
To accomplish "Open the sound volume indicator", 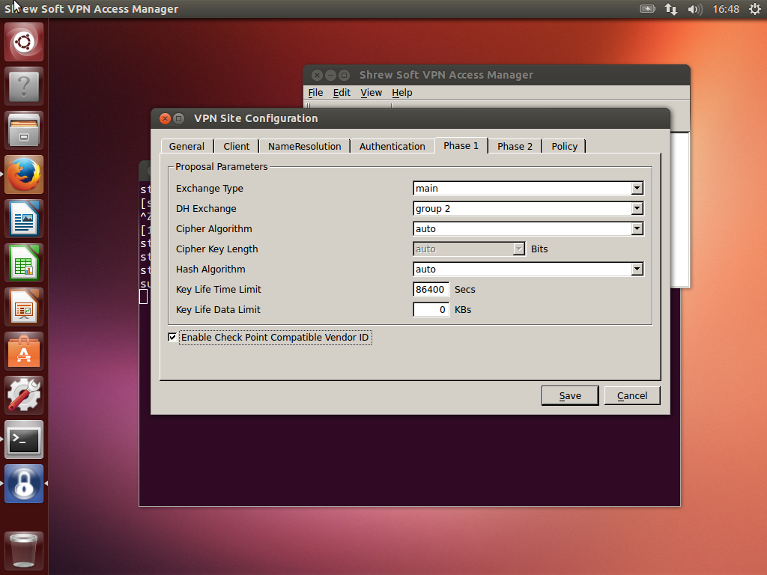I will coord(694,9).
